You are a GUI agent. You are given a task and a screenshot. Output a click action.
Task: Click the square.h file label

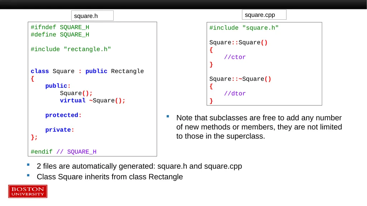pyautogui.click(x=92, y=16)
